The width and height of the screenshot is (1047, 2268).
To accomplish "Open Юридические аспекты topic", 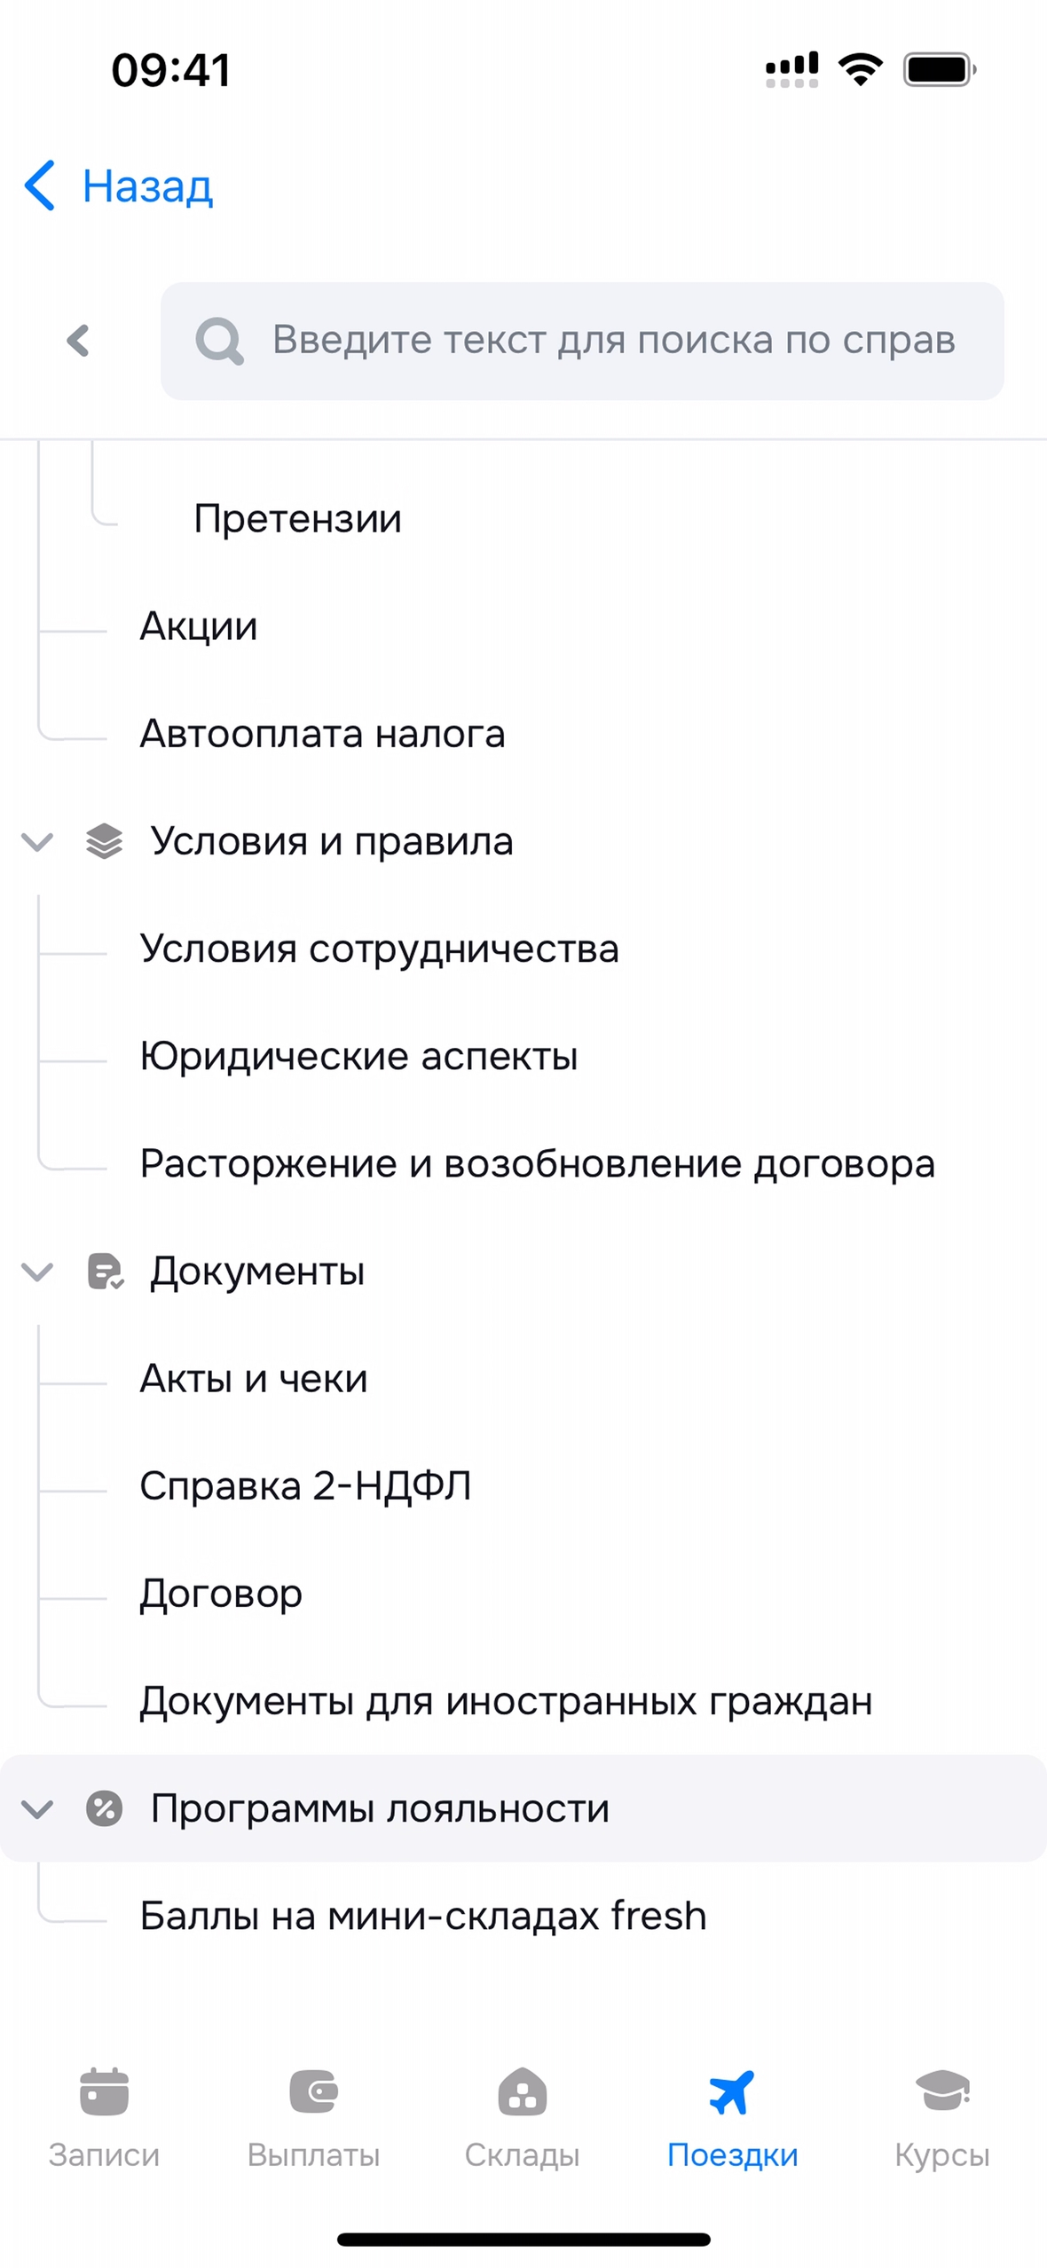I will pos(358,1056).
